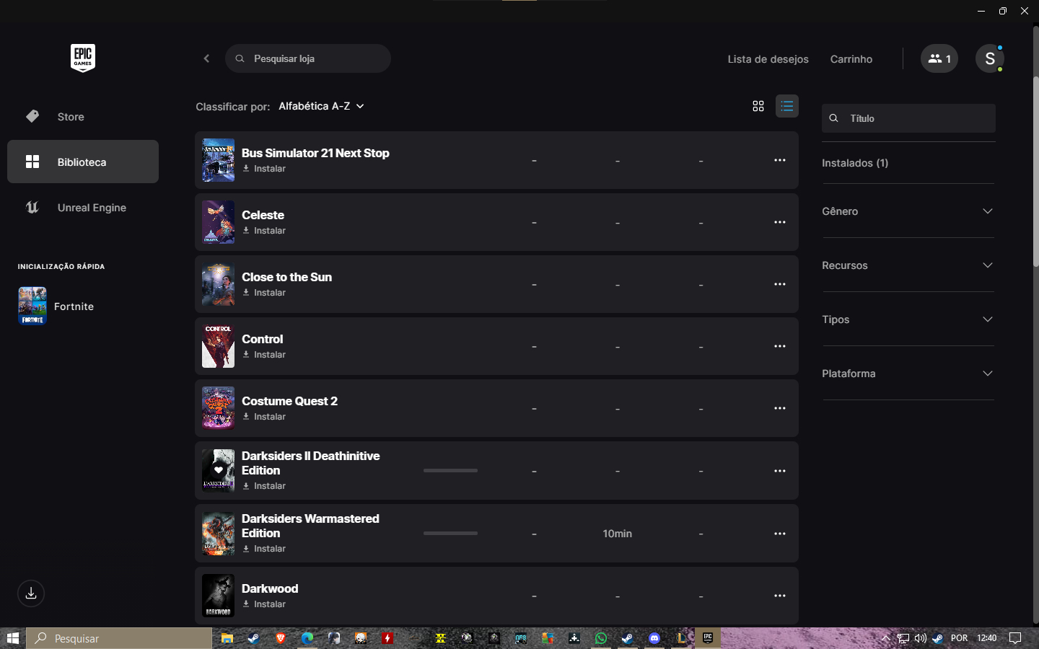The width and height of the screenshot is (1039, 649).
Task: Open the friends list icon
Action: [939, 58]
